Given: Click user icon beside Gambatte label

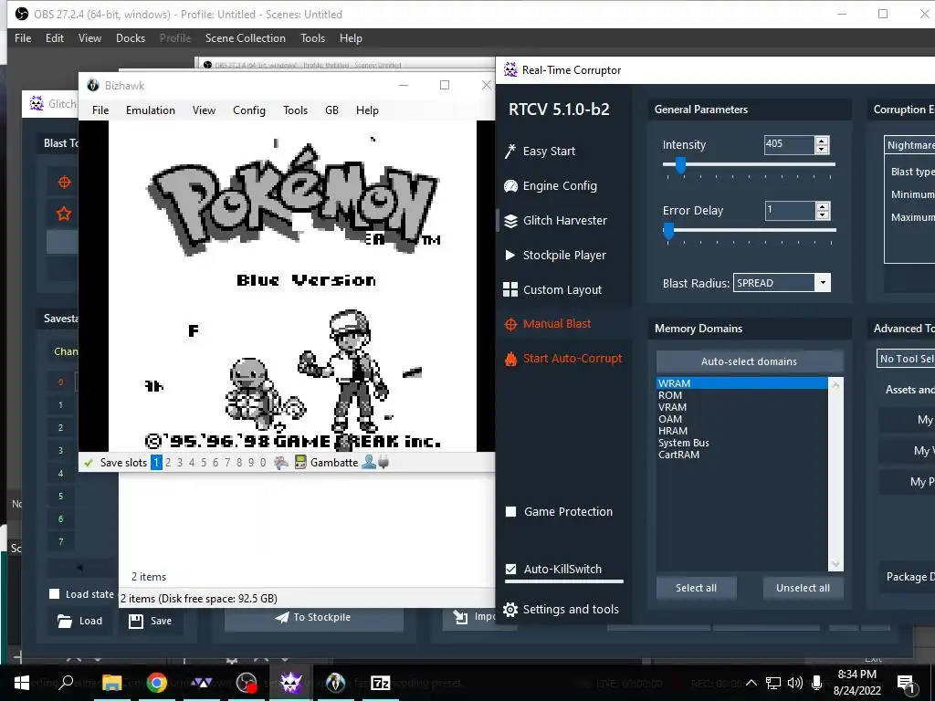Looking at the screenshot, I should point(369,463).
